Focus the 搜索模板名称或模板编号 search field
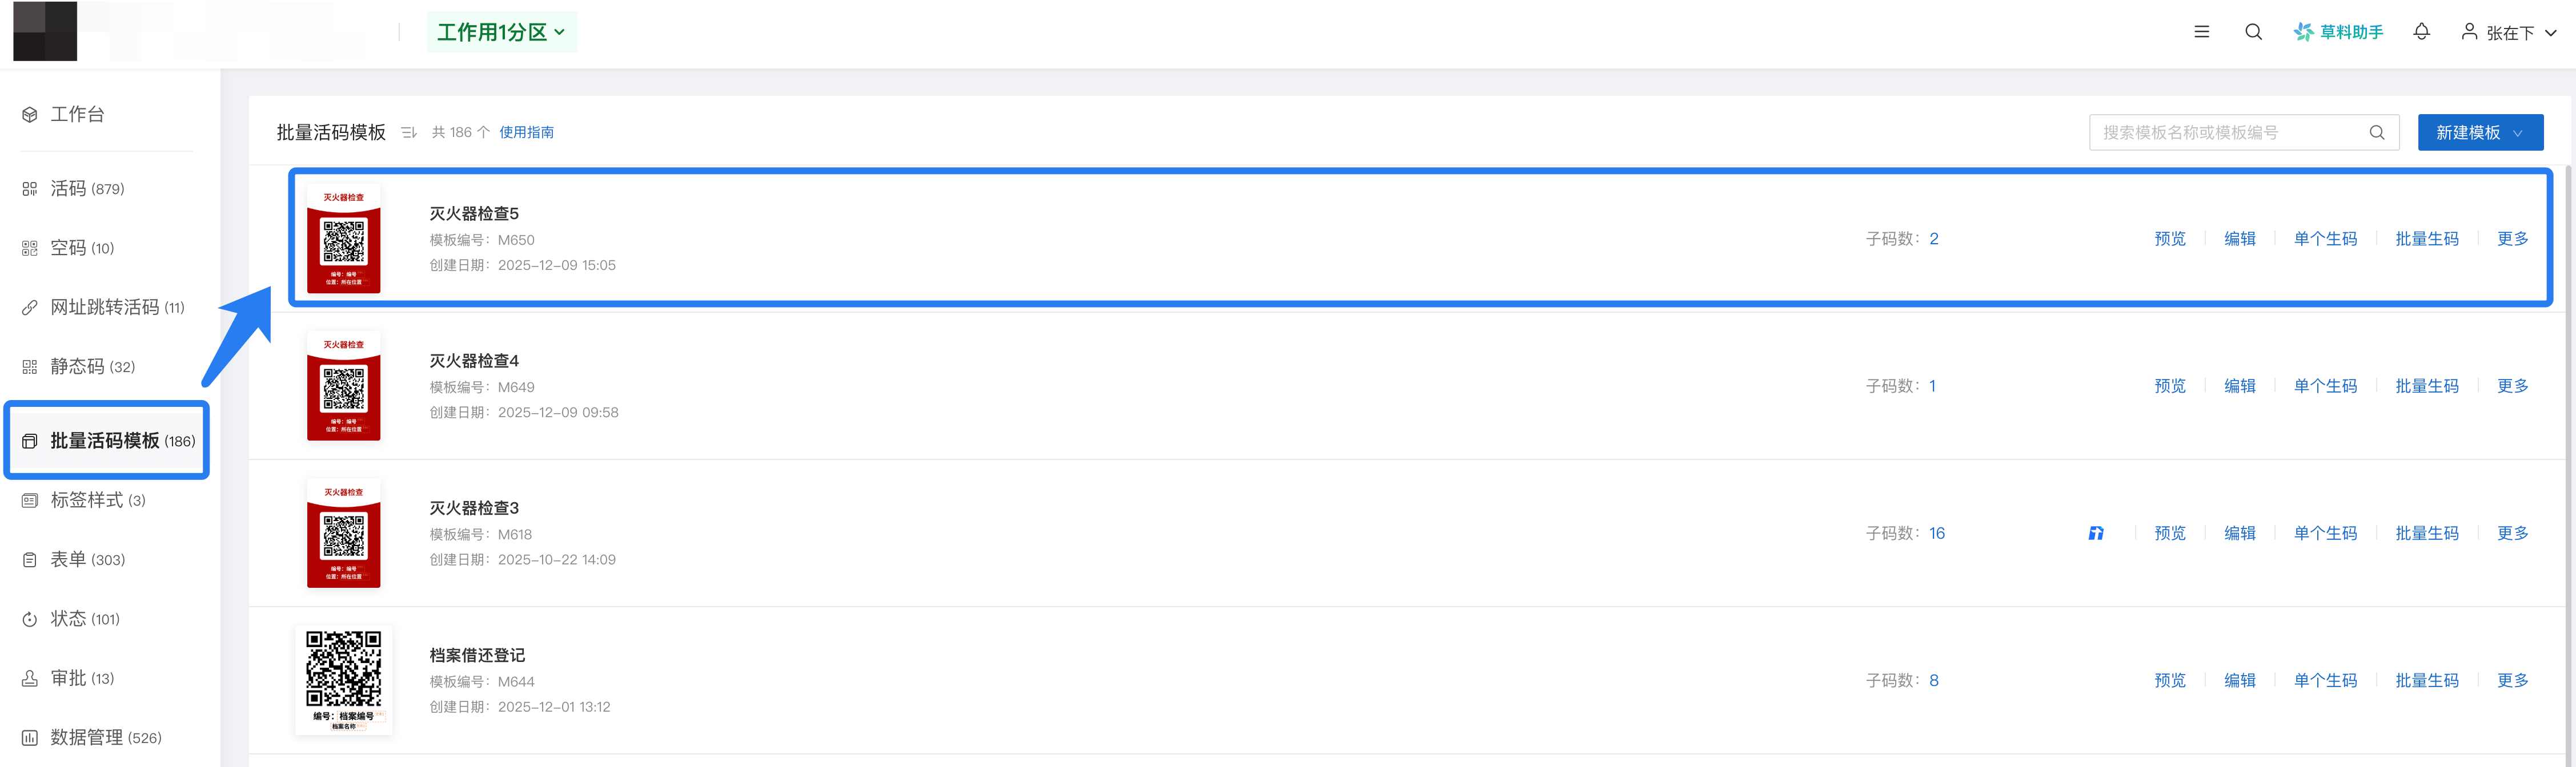The width and height of the screenshot is (2576, 767). [2230, 132]
